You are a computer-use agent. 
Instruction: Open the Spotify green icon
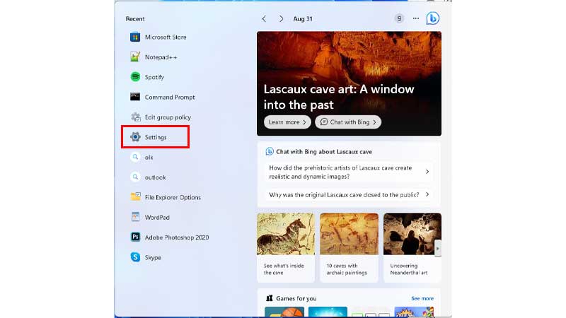click(x=135, y=77)
